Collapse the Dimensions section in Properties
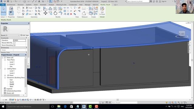This screenshot has width=194, height=109. pyautogui.click(x=26, y=48)
